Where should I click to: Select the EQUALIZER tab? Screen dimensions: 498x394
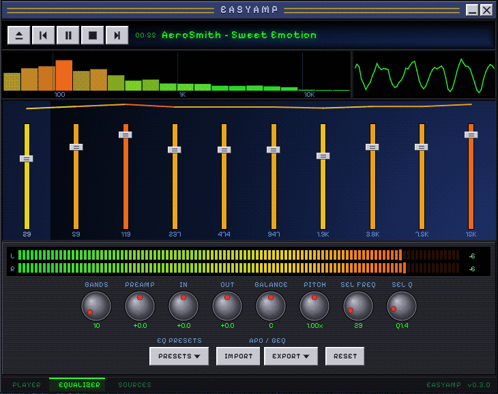(x=77, y=385)
